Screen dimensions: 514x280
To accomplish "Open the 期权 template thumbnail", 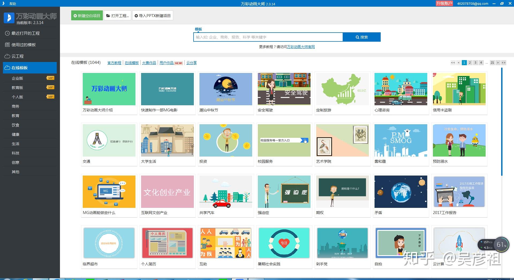I will click(342, 192).
